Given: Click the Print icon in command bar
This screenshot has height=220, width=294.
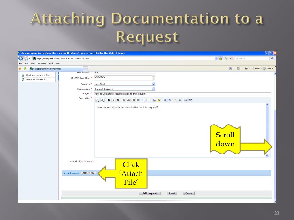Looking at the screenshot, I should click(246, 68).
